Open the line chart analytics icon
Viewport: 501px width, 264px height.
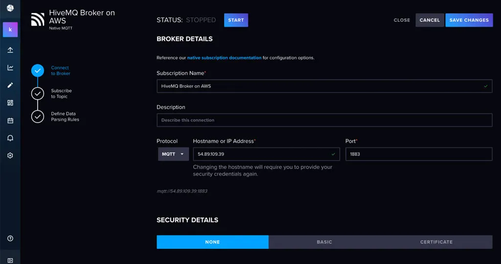coord(10,68)
